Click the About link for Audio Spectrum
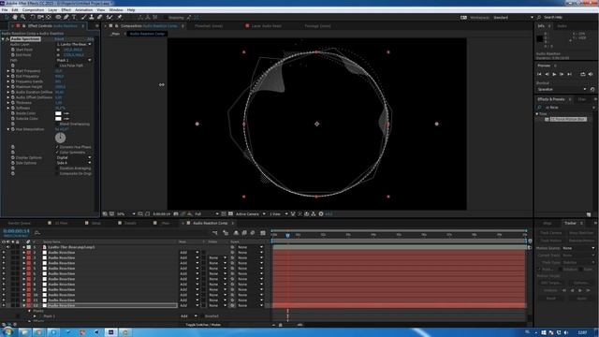 [x=90, y=39]
